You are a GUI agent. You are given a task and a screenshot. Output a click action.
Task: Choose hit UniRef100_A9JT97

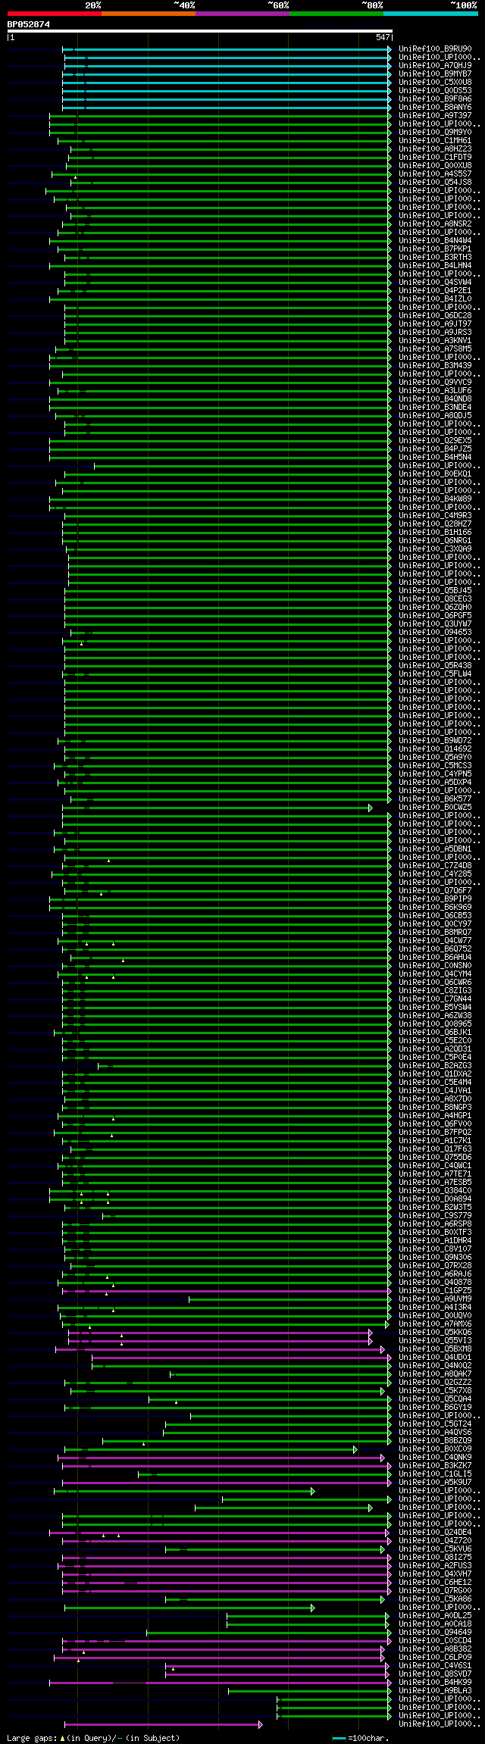click(x=435, y=324)
